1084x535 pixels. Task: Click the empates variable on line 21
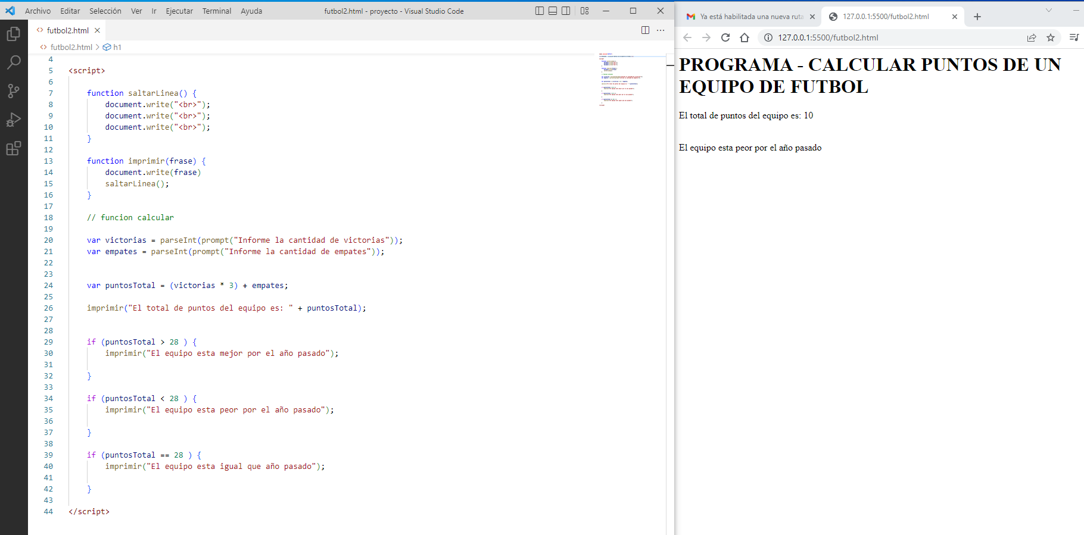121,251
